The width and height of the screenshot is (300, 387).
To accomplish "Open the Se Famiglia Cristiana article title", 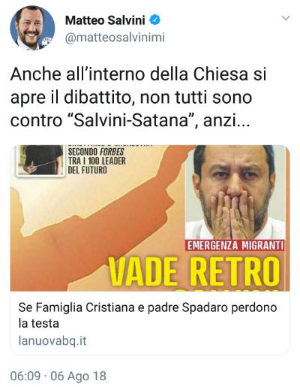I will click(x=148, y=316).
